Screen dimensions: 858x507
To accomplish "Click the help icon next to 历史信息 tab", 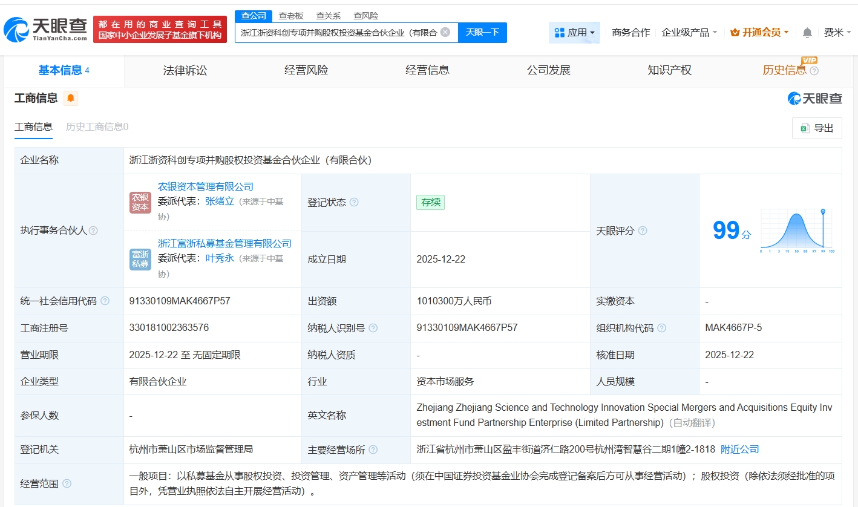I will pyautogui.click(x=814, y=71).
